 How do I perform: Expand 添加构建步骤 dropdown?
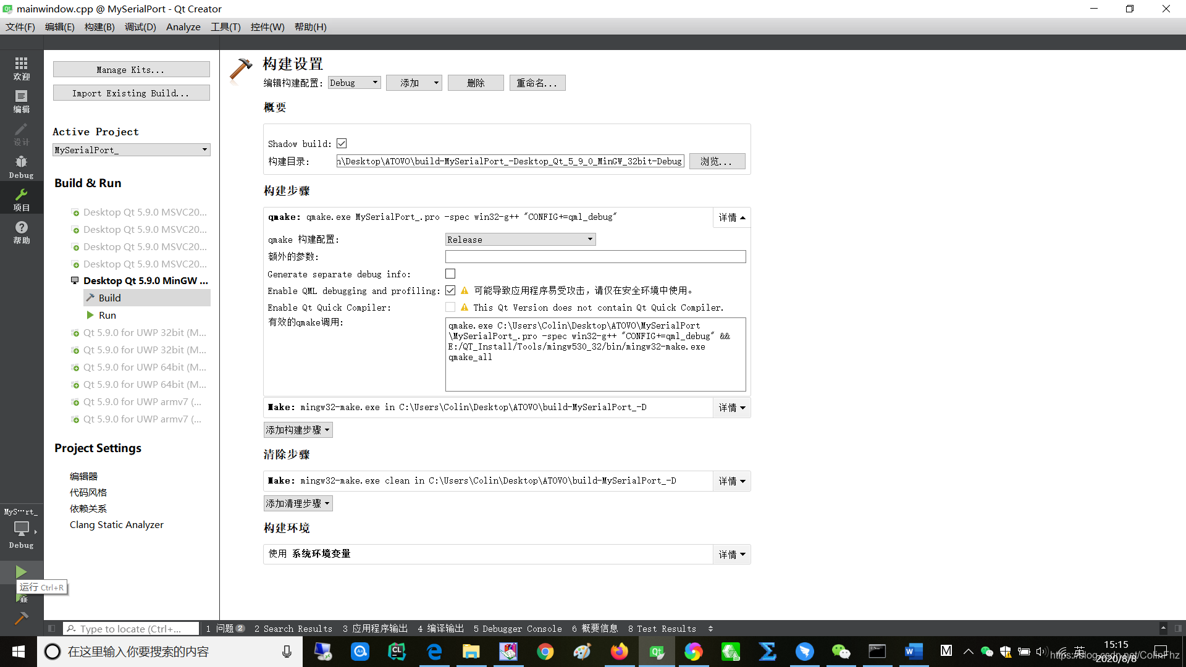(x=297, y=429)
